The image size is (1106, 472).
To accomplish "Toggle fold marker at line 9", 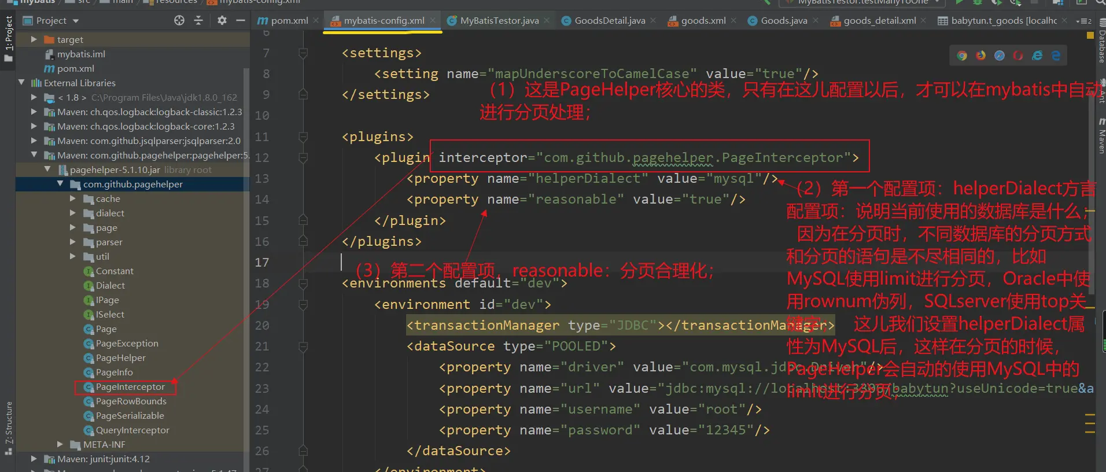I will (x=303, y=94).
